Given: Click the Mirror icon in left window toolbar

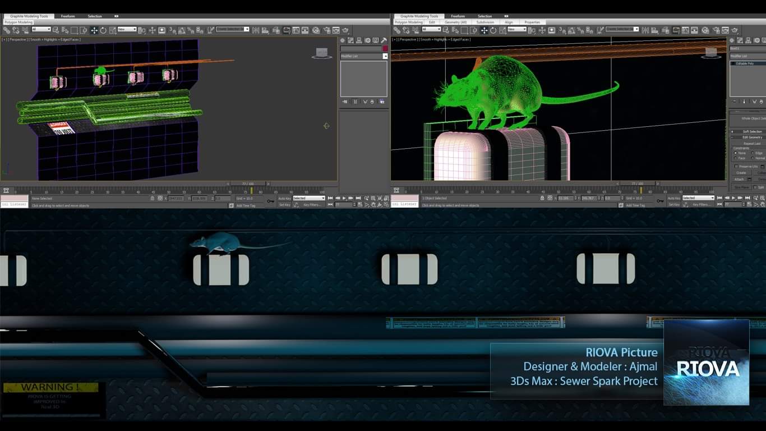Looking at the screenshot, I should click(255, 30).
